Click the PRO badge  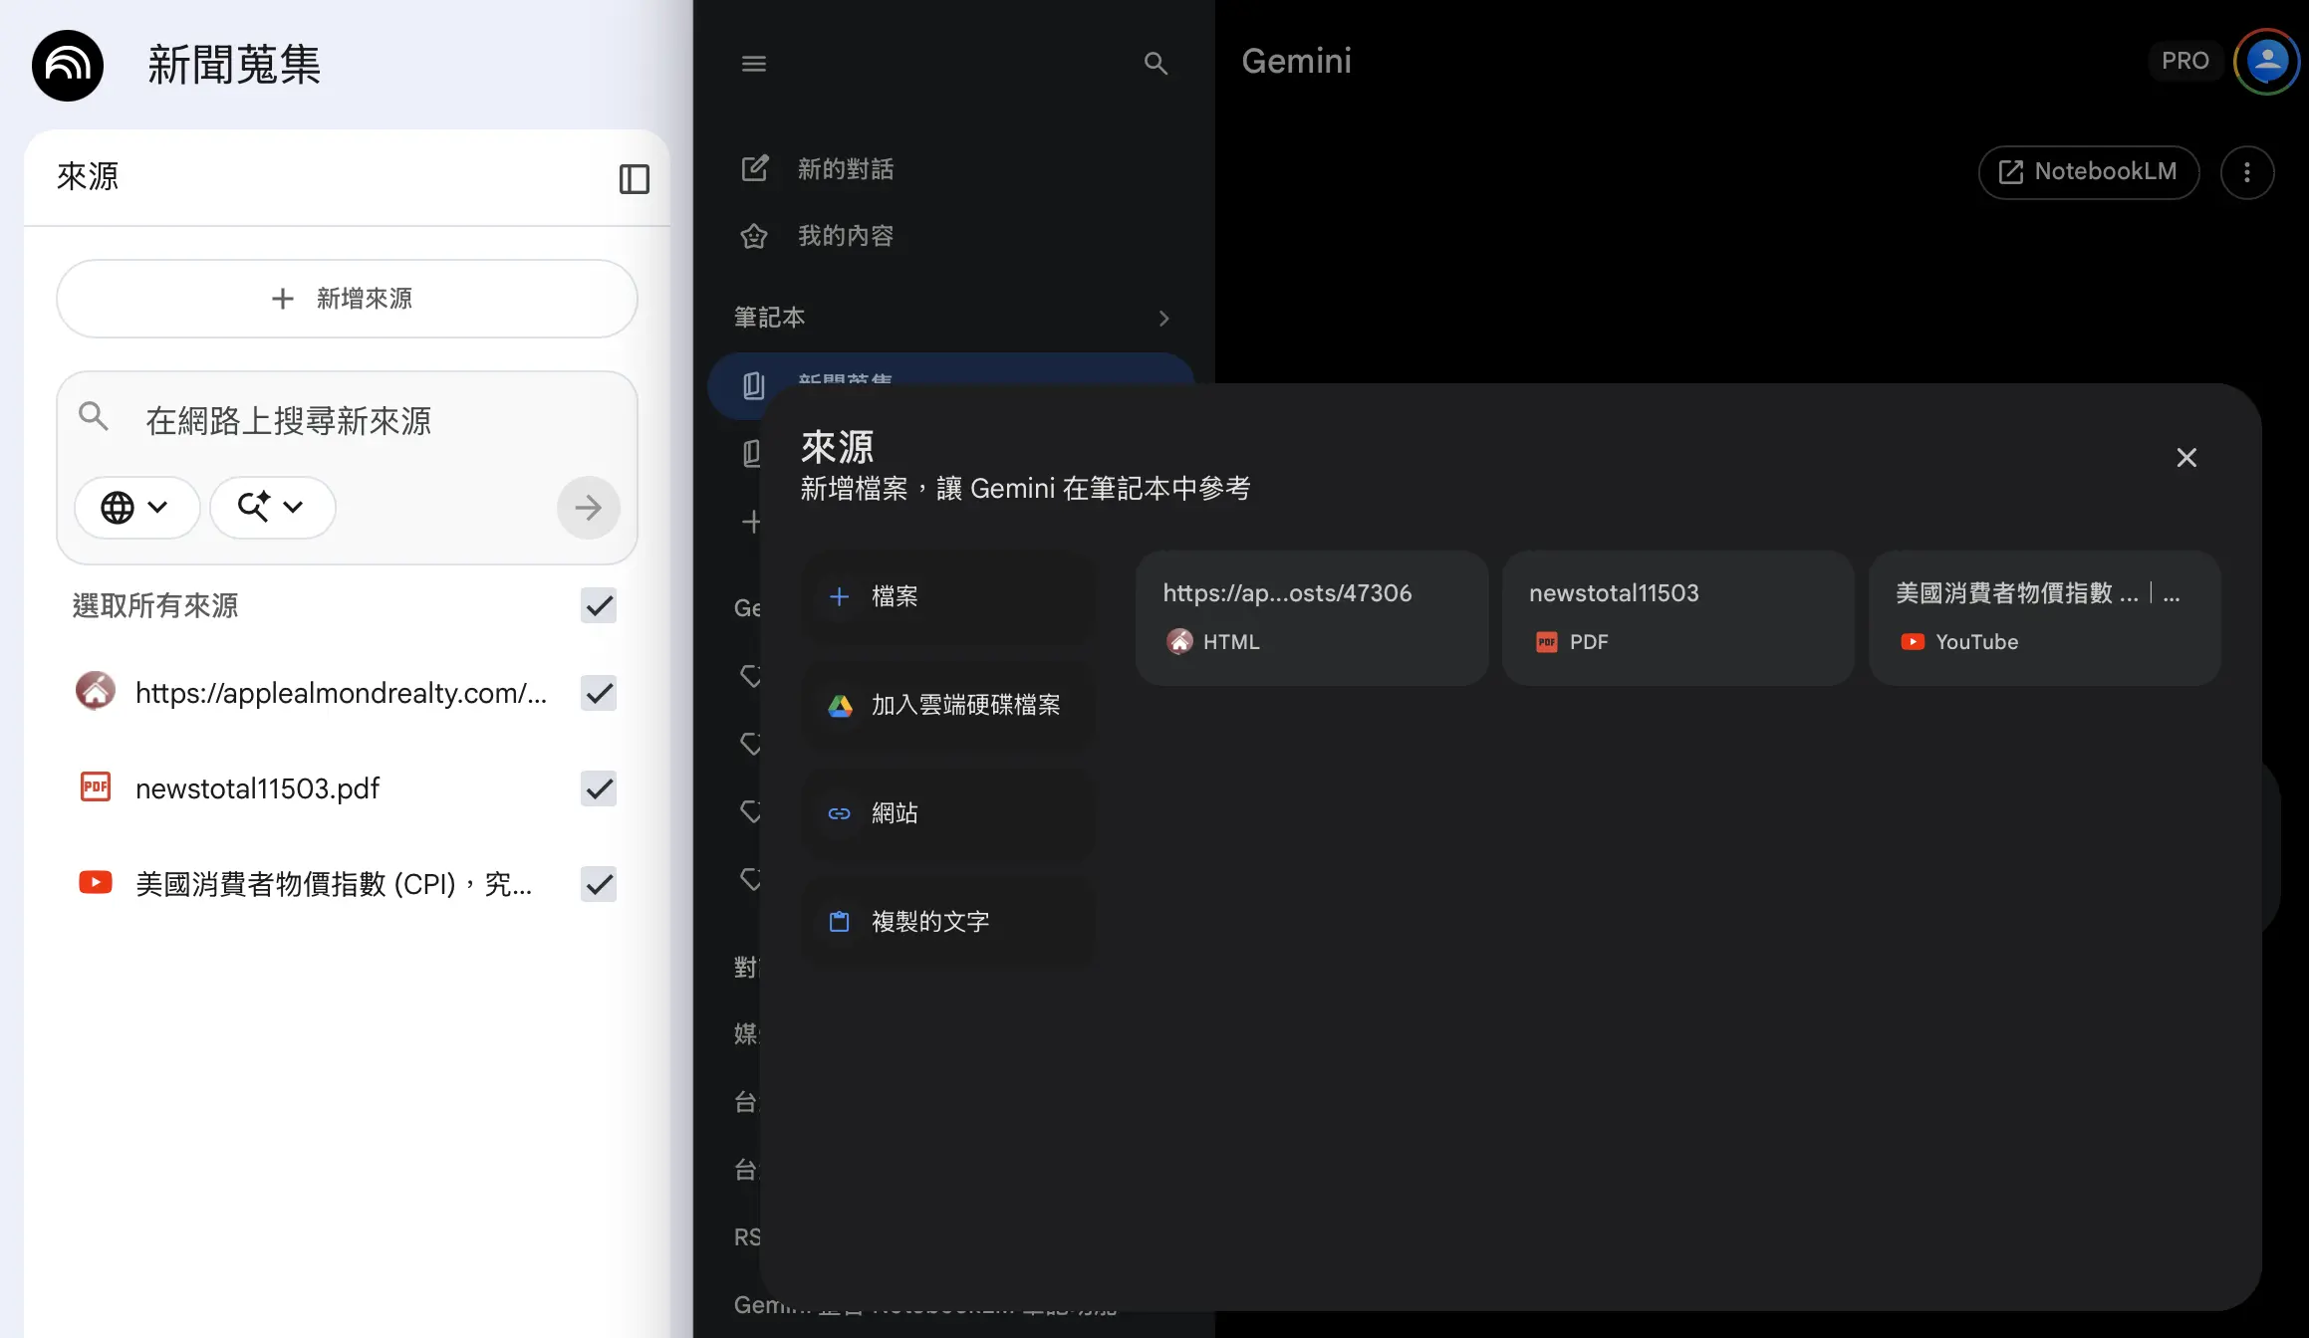click(x=2184, y=61)
